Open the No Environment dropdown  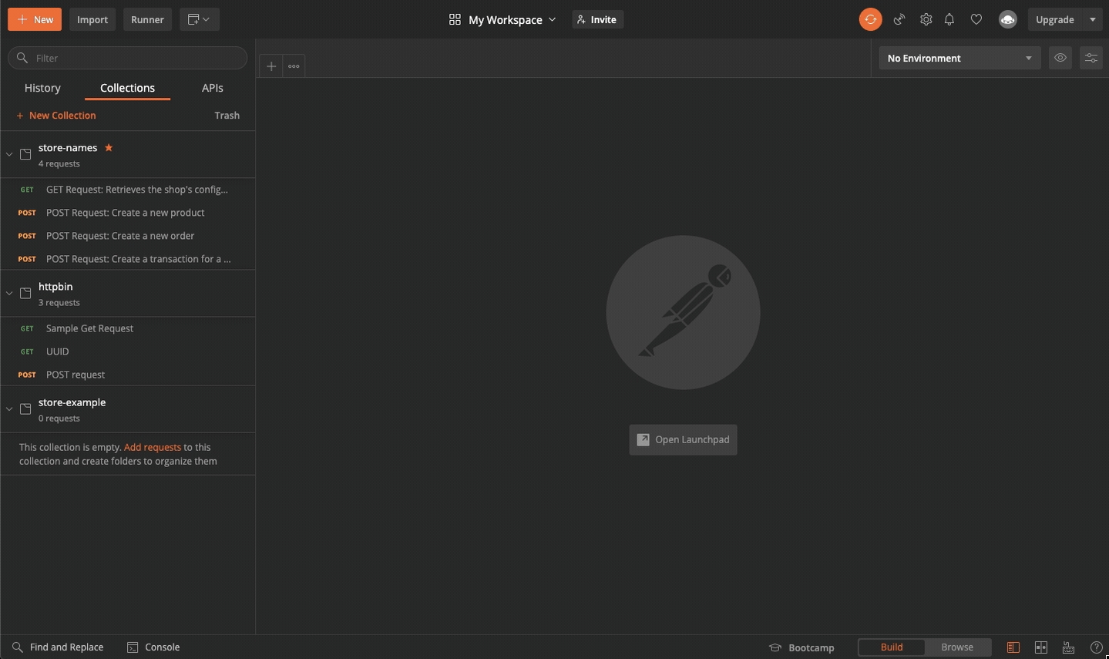959,58
